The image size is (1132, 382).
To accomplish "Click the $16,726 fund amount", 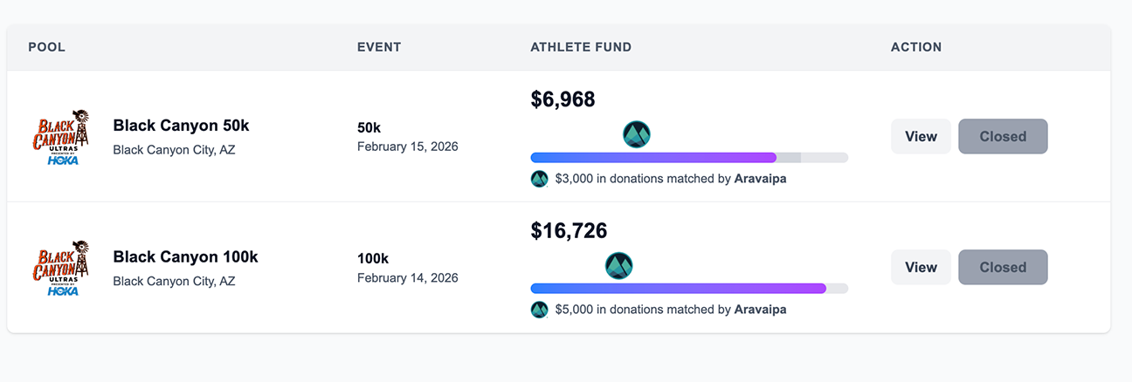I will pyautogui.click(x=569, y=231).
